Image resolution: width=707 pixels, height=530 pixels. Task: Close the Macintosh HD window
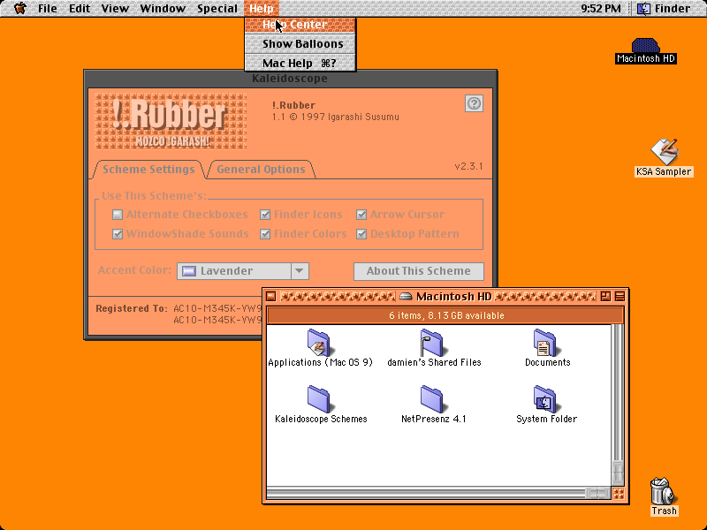pos(271,296)
